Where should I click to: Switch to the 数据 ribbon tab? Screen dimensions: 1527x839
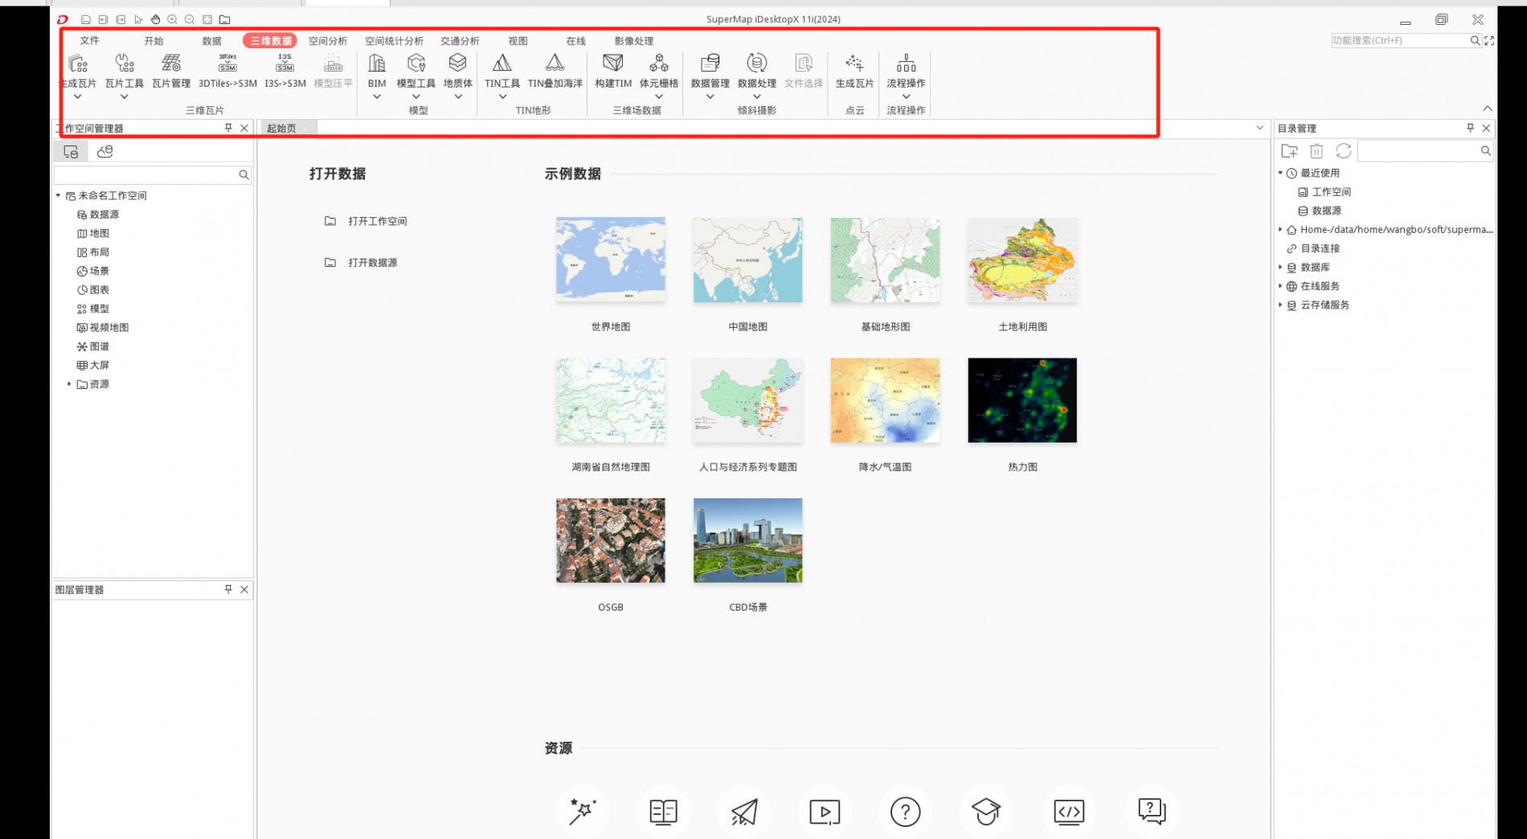(211, 40)
